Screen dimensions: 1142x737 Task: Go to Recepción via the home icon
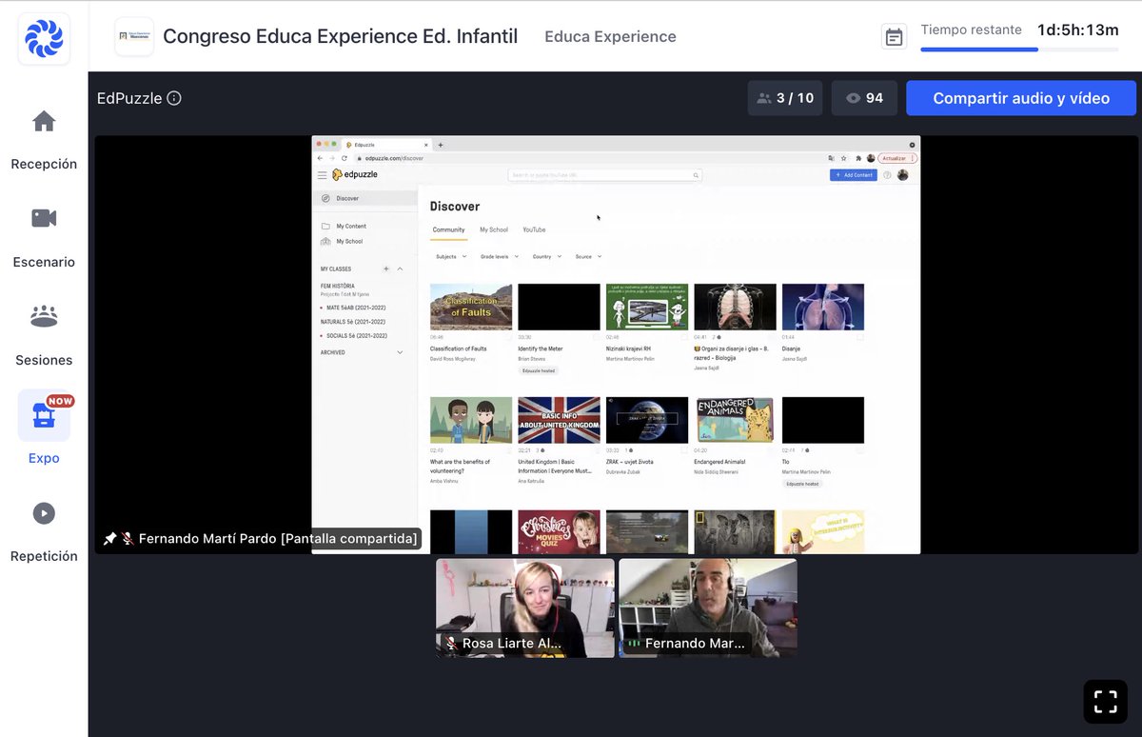coord(44,122)
